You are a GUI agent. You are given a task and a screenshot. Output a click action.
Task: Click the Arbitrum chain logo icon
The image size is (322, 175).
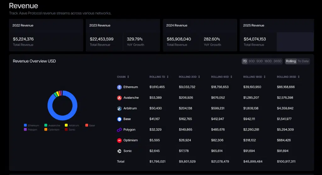point(119,109)
